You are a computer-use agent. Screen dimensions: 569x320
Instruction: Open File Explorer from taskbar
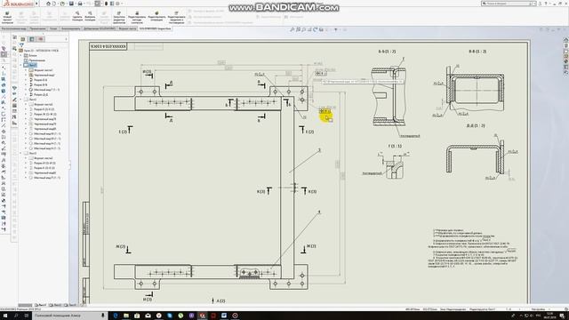pyautogui.click(x=126, y=316)
